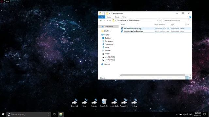Screen dimensions: 209x117
Task: Click the horizontal scrollbar in file list
Action: 153,75
